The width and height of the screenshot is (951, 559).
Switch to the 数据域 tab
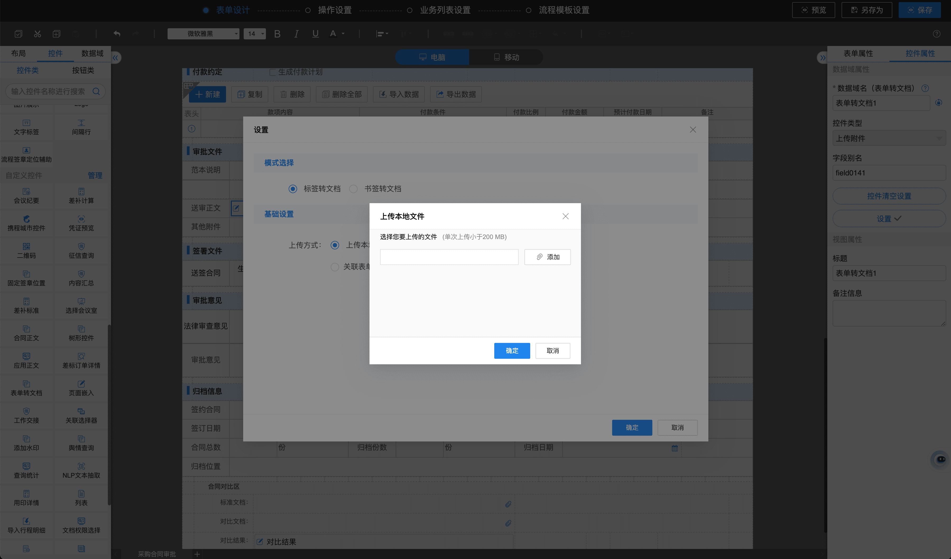coord(93,54)
